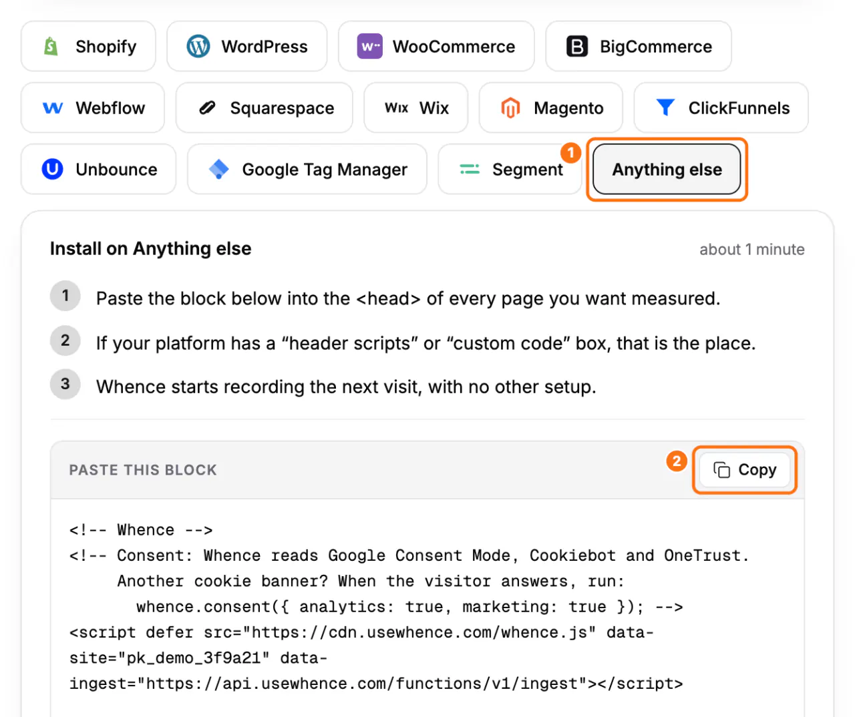Click the Unbounce circle icon

53,169
